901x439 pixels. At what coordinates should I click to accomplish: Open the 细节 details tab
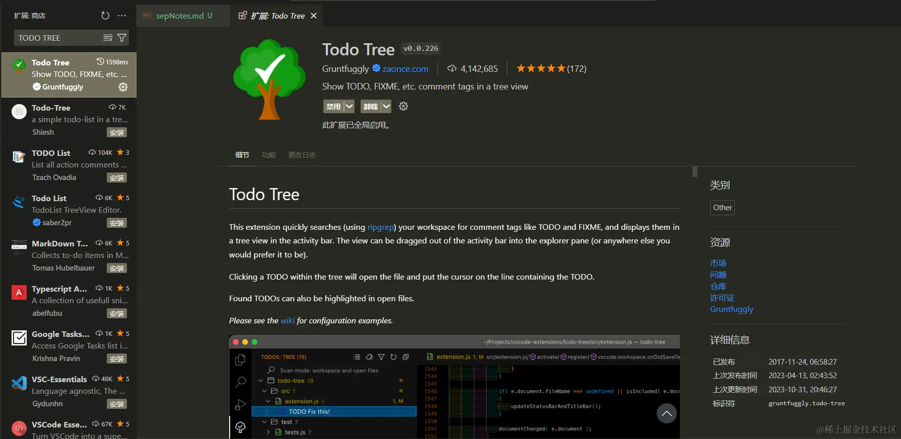242,155
